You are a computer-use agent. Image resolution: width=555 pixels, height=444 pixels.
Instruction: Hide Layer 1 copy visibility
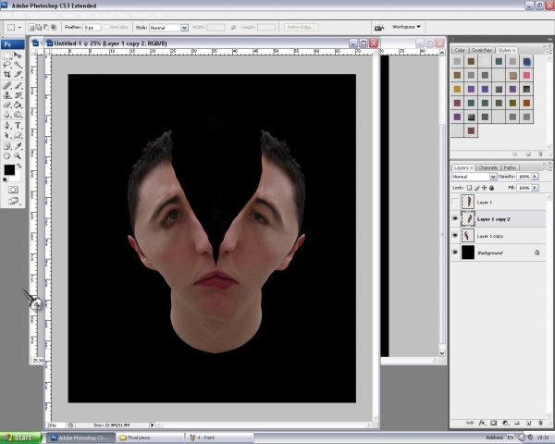[455, 236]
